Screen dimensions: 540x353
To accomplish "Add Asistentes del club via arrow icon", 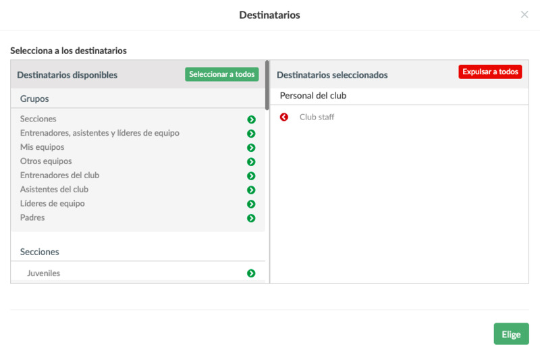I will pyautogui.click(x=251, y=190).
